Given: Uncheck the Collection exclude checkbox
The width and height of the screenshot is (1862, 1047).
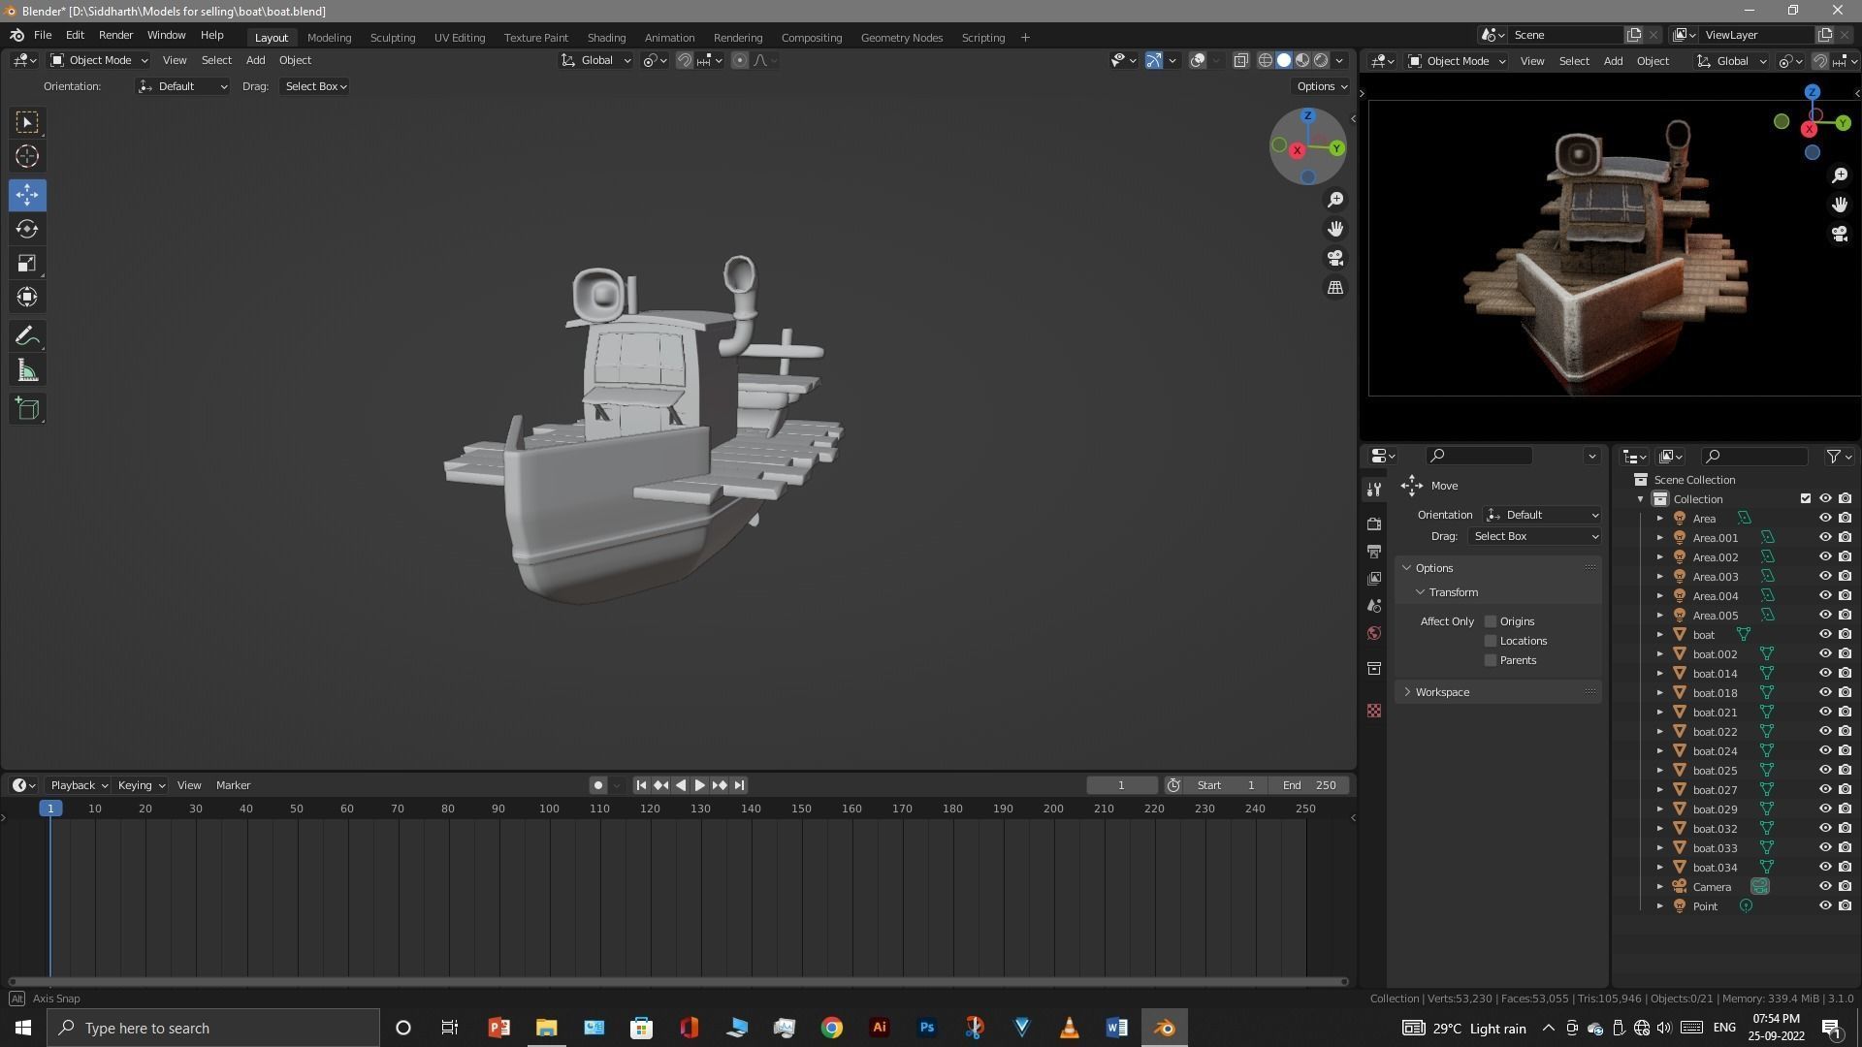Looking at the screenshot, I should pos(1805,498).
